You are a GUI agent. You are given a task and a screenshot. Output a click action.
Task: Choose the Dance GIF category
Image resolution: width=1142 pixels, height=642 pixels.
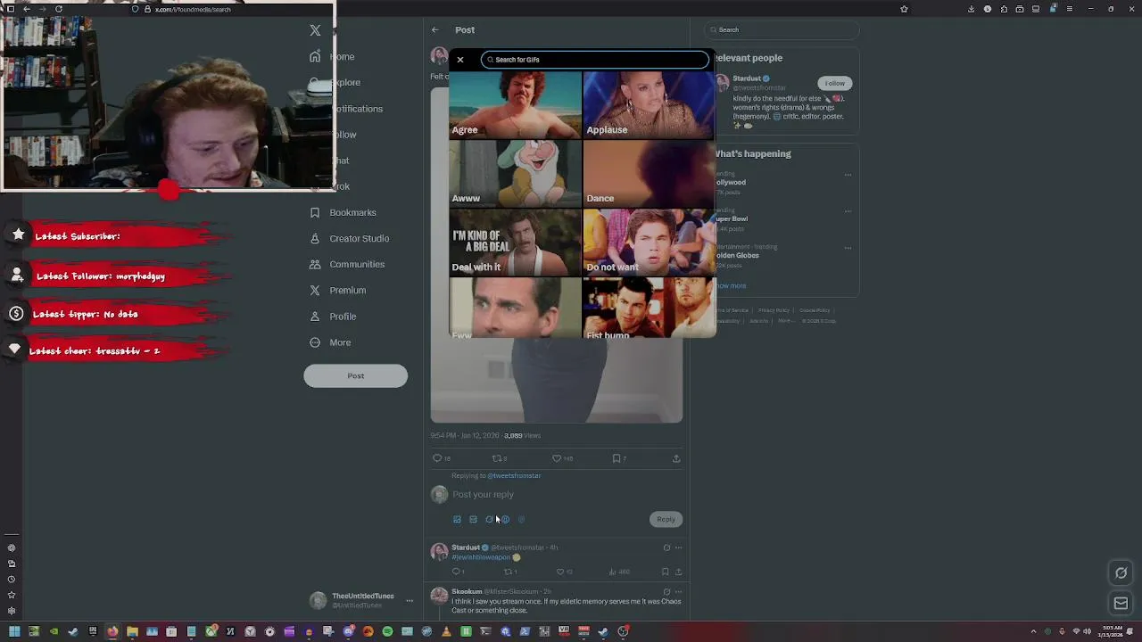[649, 173]
